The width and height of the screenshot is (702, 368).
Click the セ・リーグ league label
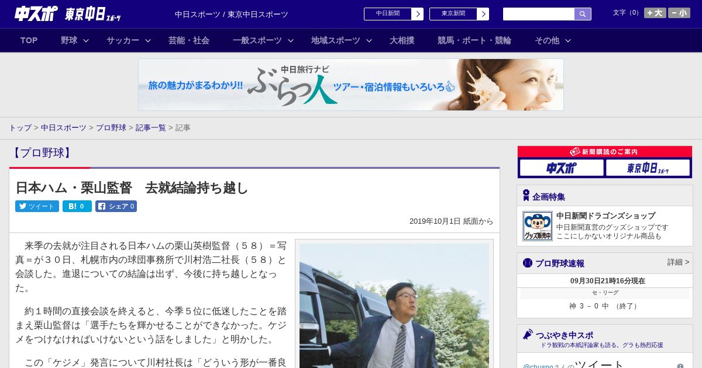pyautogui.click(x=605, y=293)
